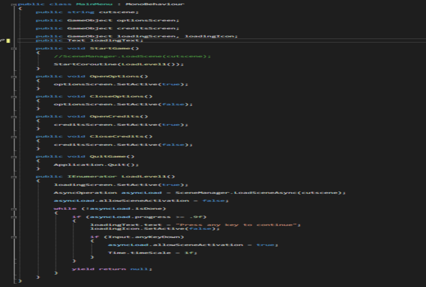Click on the yield return null statement

112,269
